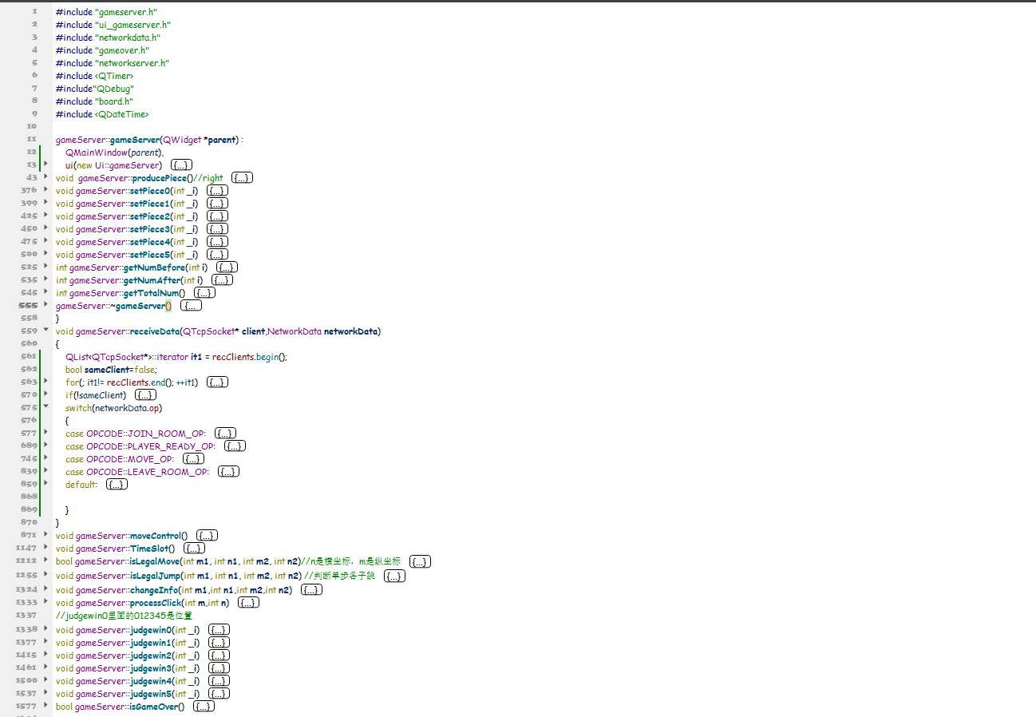1036x717 pixels.
Task: Click the include <QDateTime> line
Action: tap(102, 114)
